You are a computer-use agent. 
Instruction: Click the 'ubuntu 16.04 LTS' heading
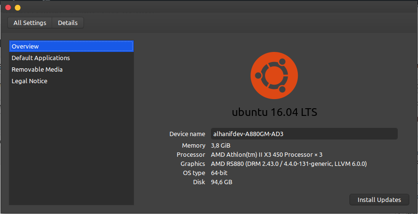point(274,113)
